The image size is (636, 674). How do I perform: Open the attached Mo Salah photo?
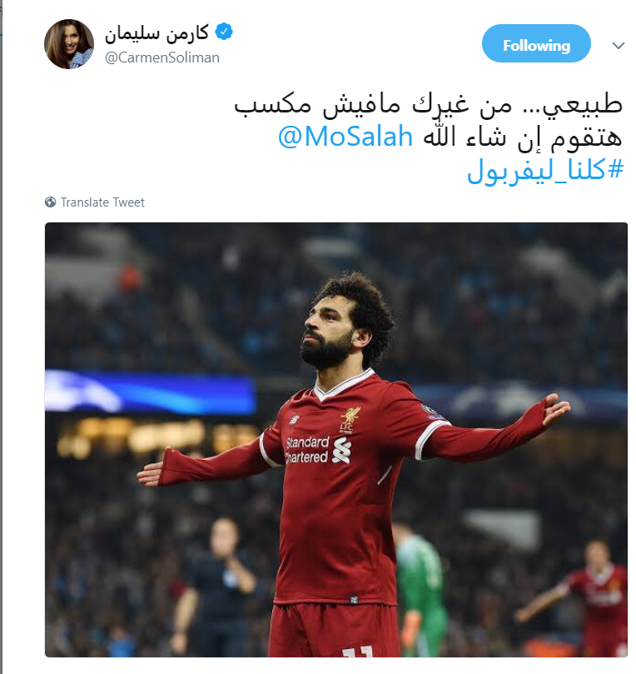click(x=335, y=439)
